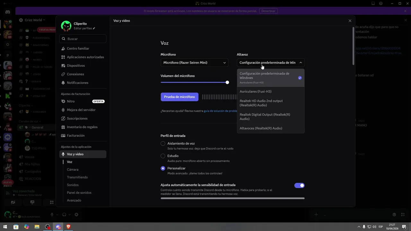
Task: Toggle deafen headphones icon in user panel
Action: pos(64,215)
